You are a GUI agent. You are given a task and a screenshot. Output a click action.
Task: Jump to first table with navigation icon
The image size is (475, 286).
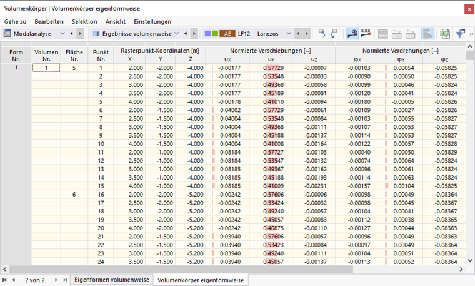(4, 280)
